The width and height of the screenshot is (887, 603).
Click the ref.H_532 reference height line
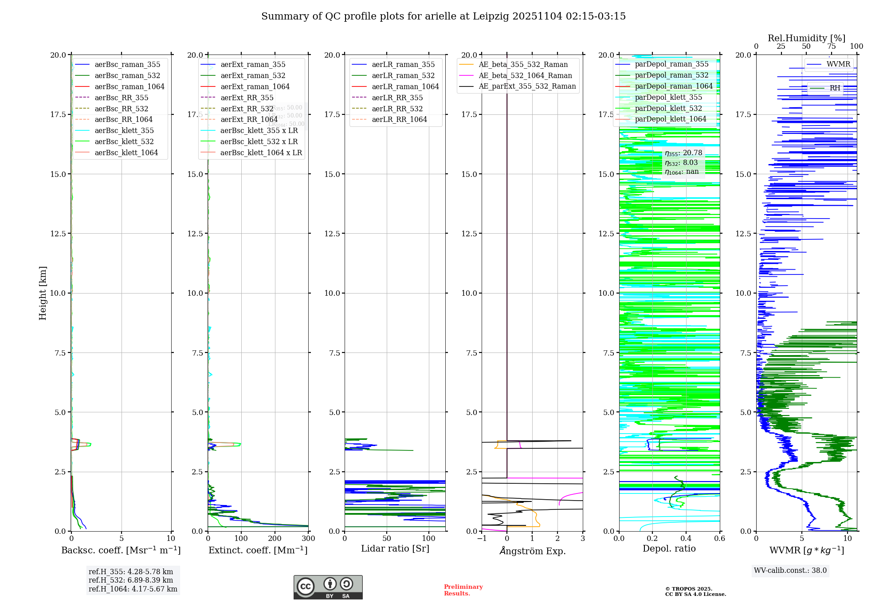coord(131,580)
